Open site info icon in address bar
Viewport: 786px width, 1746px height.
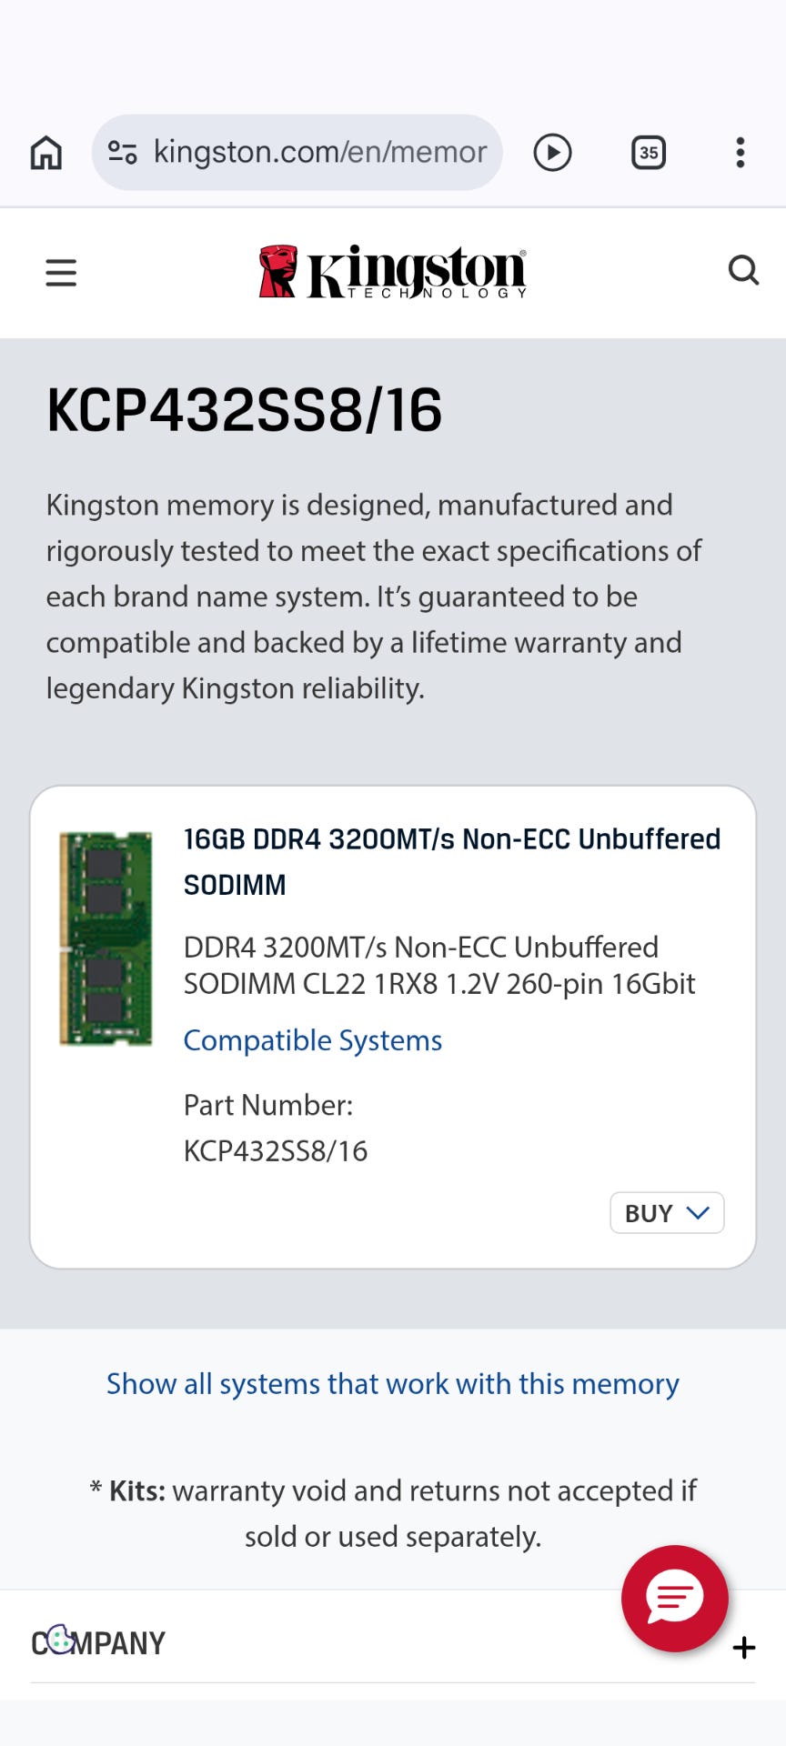[x=122, y=152]
